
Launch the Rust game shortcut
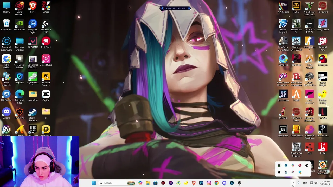pos(310,149)
